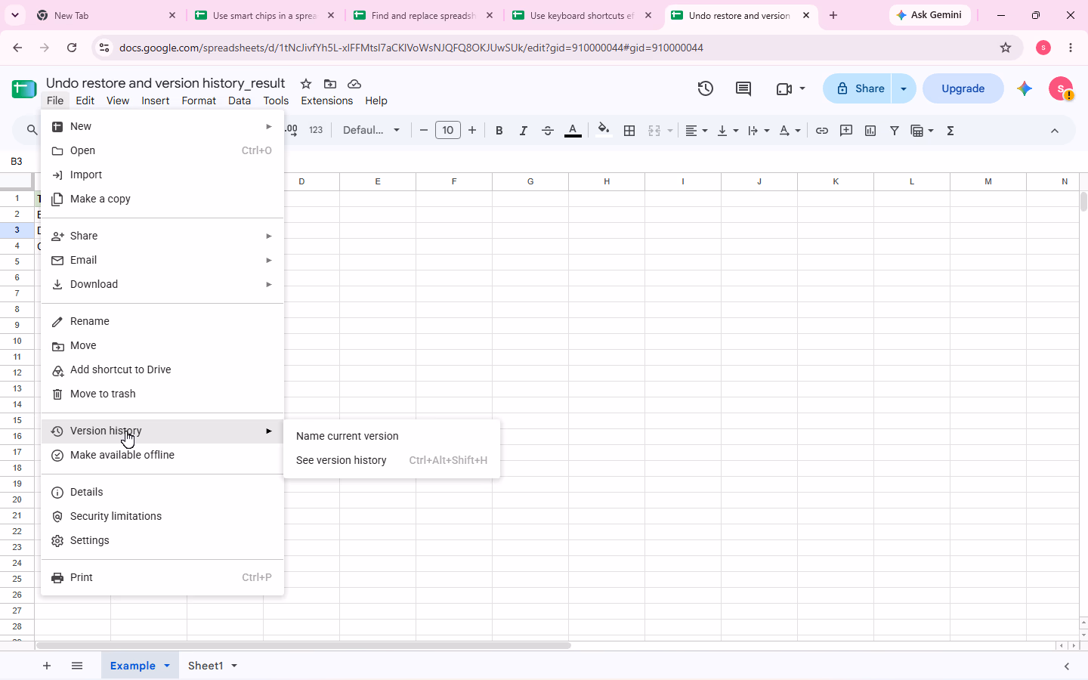Open comments panel icon
Image resolution: width=1088 pixels, height=680 pixels.
(743, 88)
